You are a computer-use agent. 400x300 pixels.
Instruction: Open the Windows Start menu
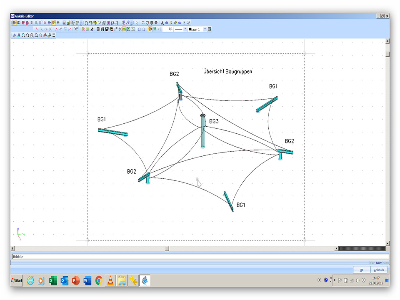click(x=17, y=280)
